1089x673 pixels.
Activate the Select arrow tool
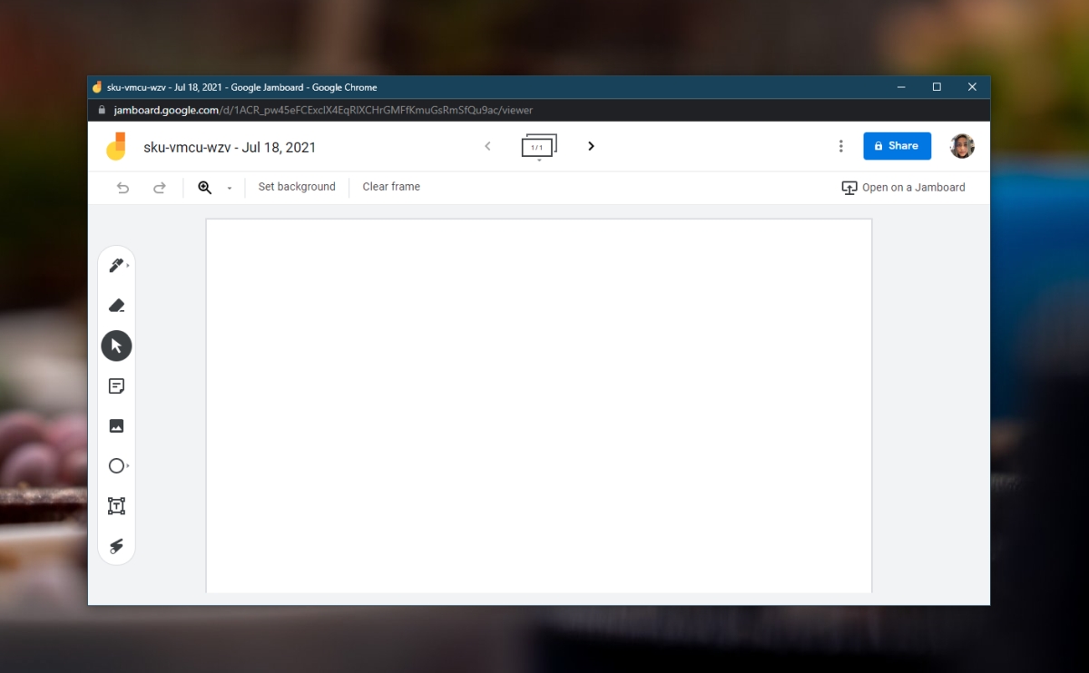116,346
